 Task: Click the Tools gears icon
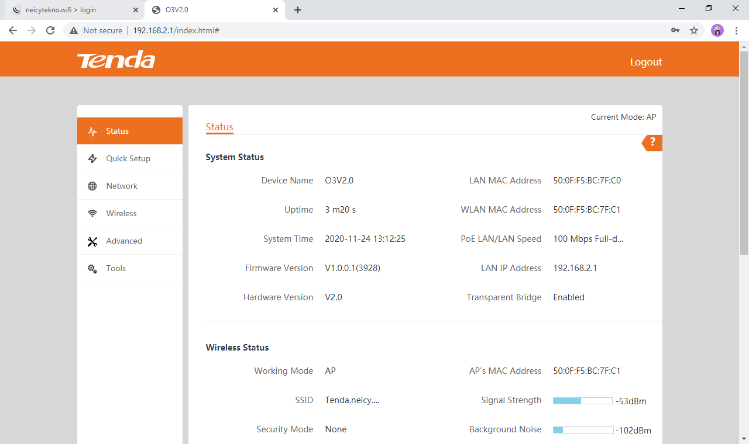pos(92,269)
